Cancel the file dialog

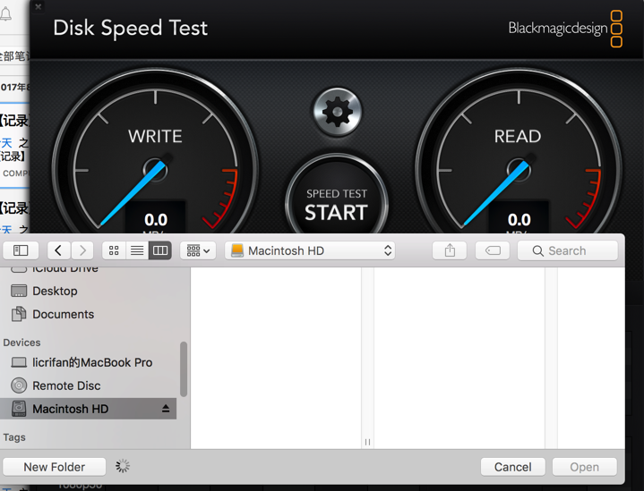(x=512, y=467)
